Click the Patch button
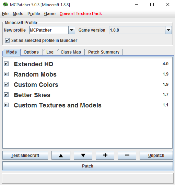 click(87, 166)
